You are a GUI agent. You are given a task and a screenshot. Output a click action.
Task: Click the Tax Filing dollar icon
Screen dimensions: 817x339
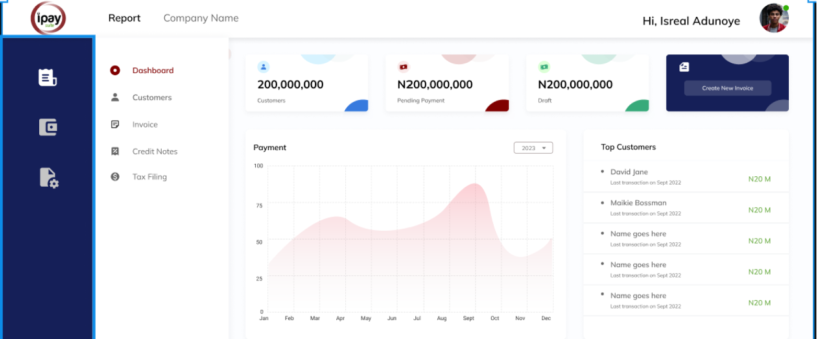point(115,177)
